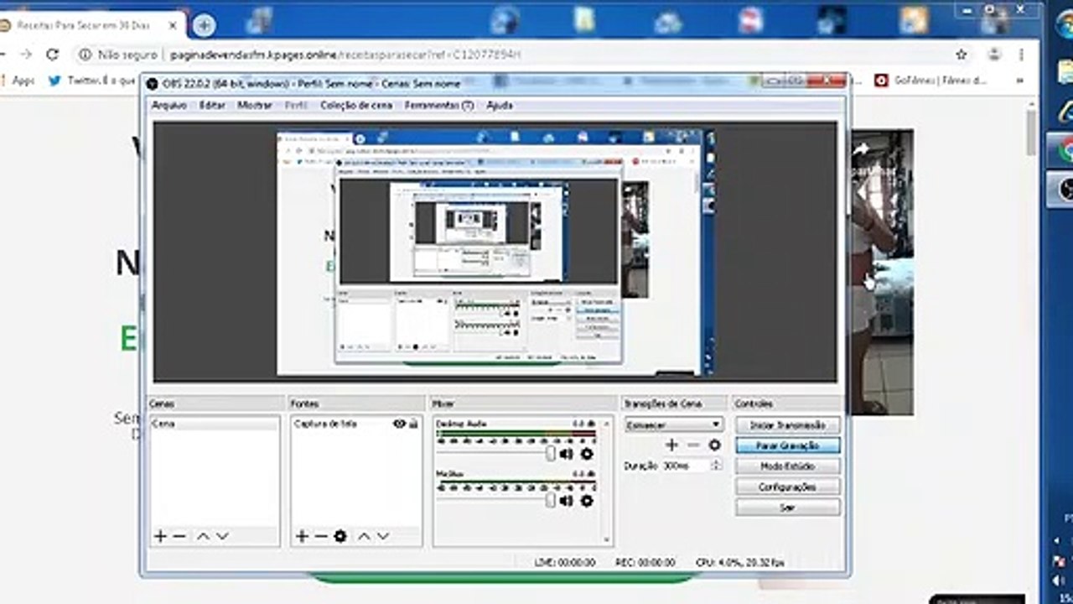Screen dimensions: 1073x604
Task: Reload the Chrome page
Action: coord(53,55)
